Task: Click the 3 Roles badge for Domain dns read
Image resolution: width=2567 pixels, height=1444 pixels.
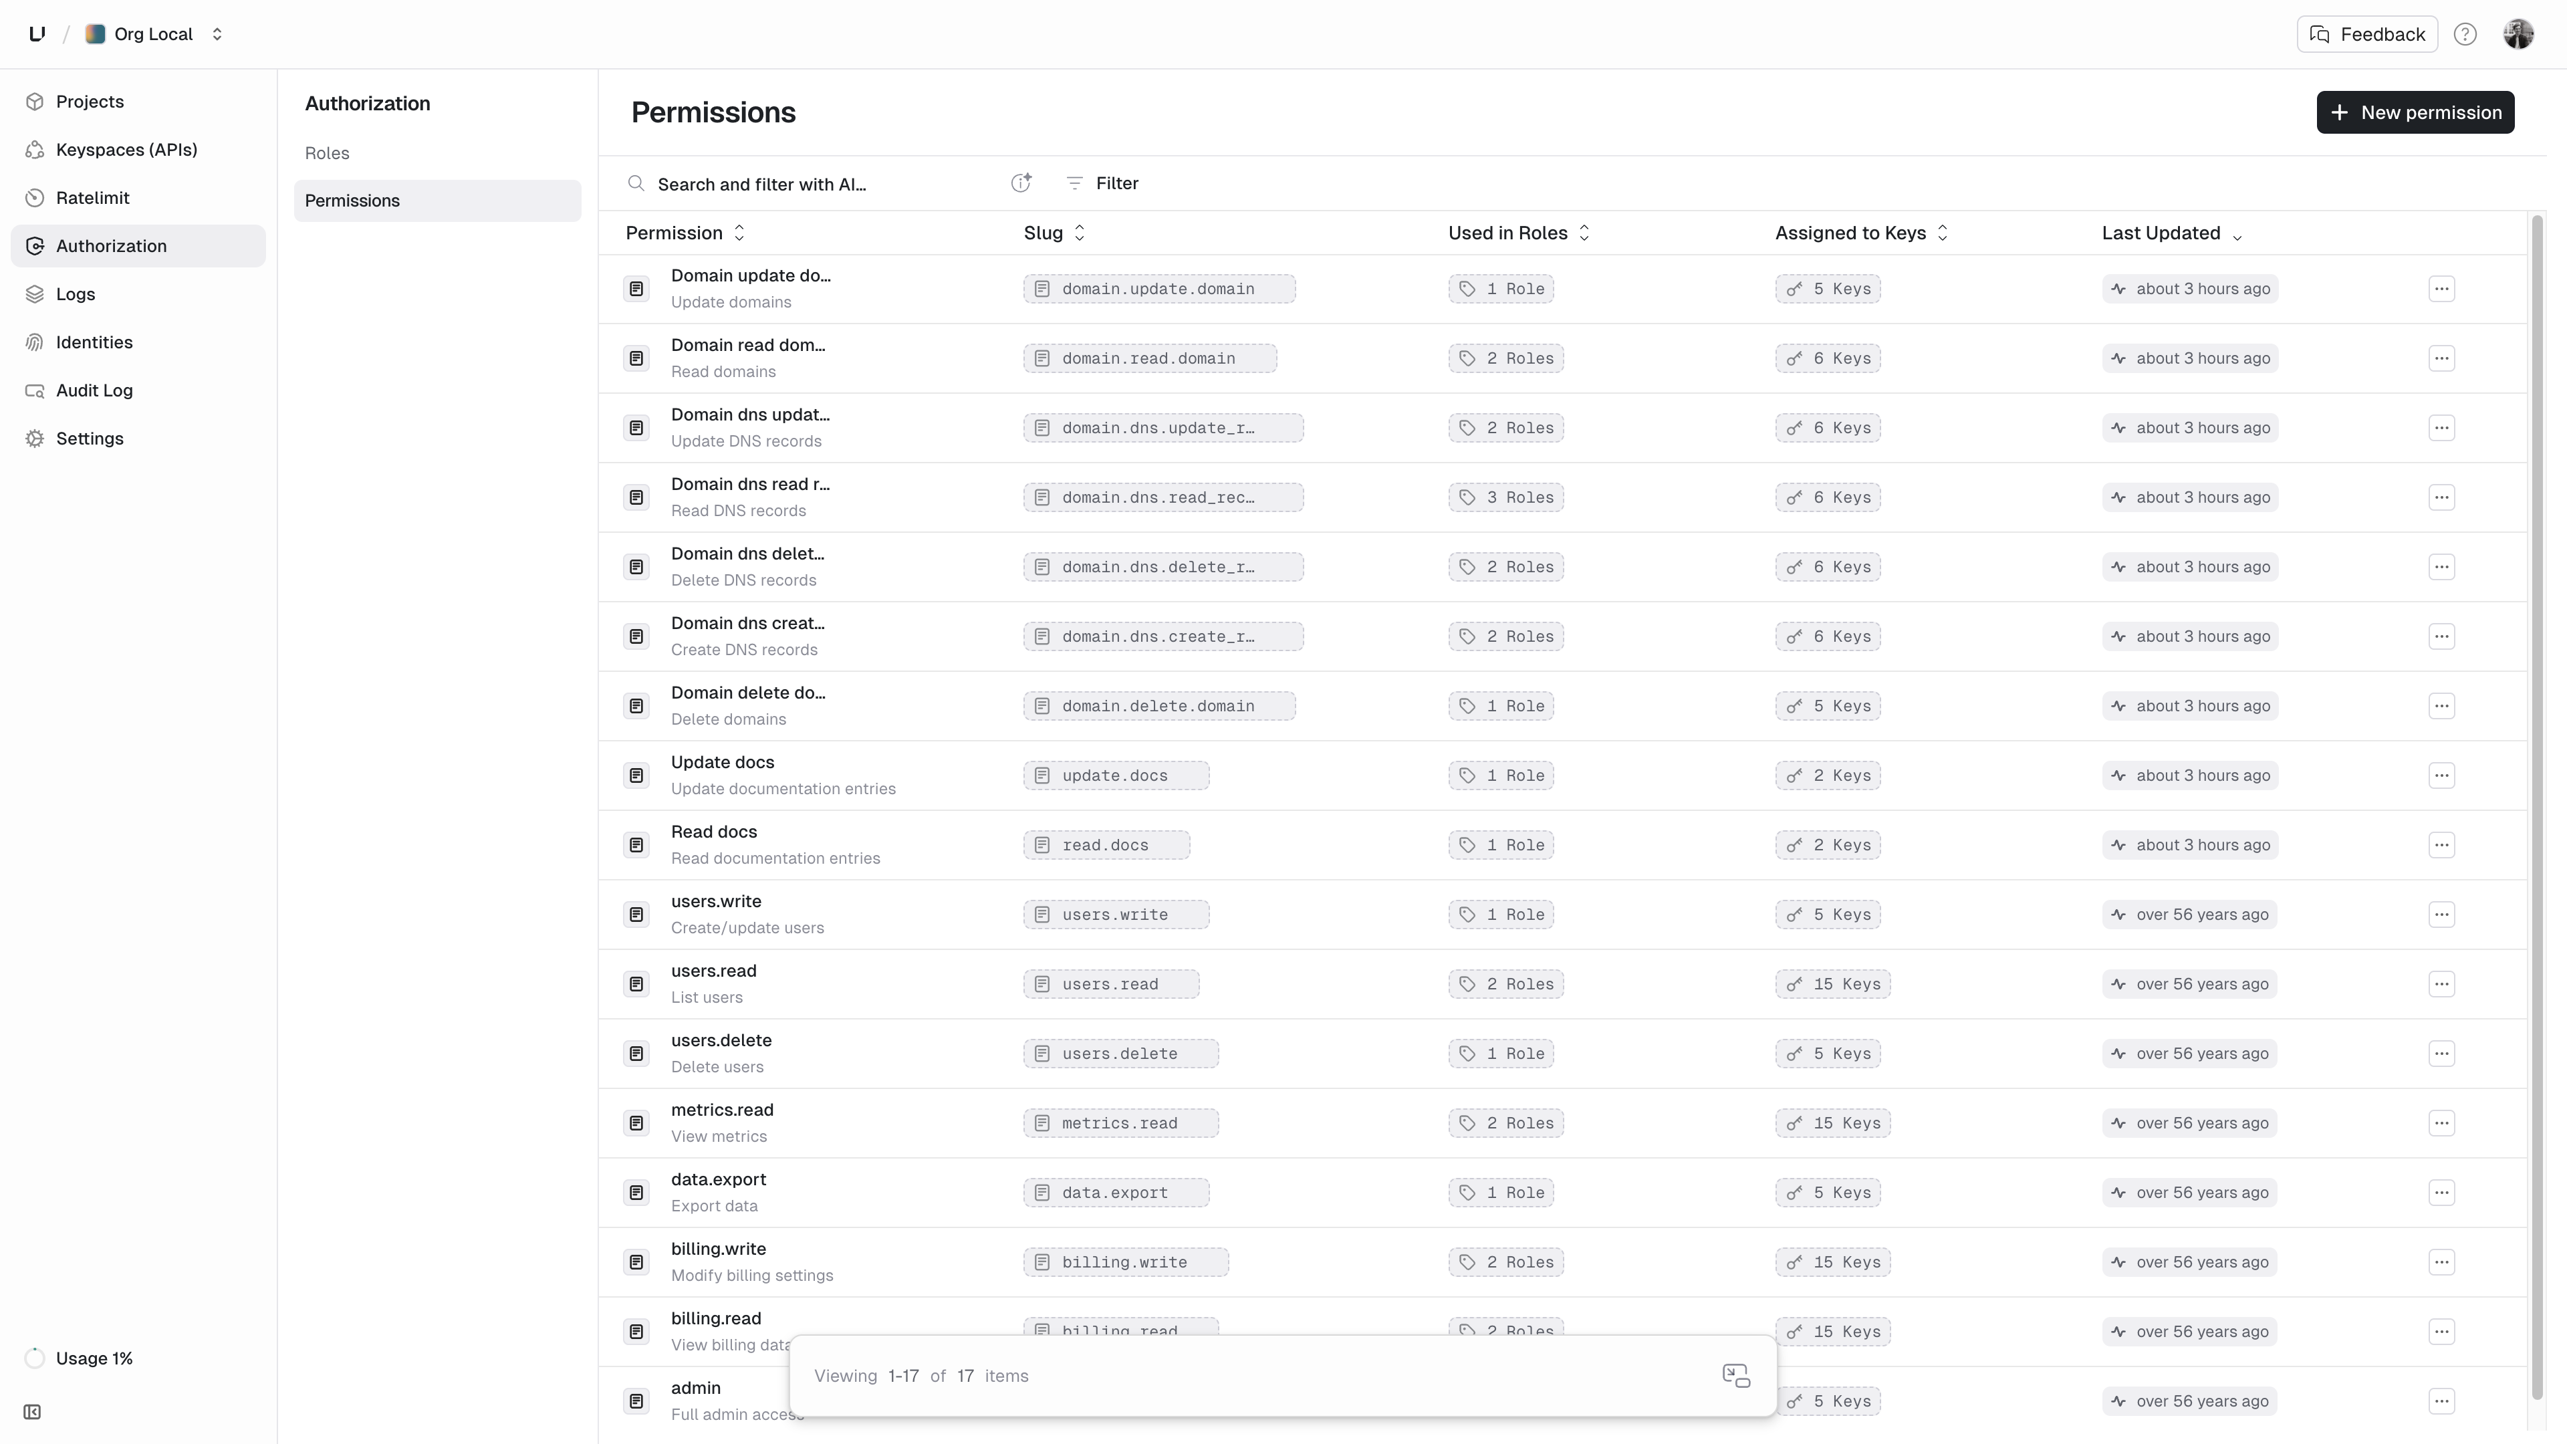Action: (x=1505, y=497)
